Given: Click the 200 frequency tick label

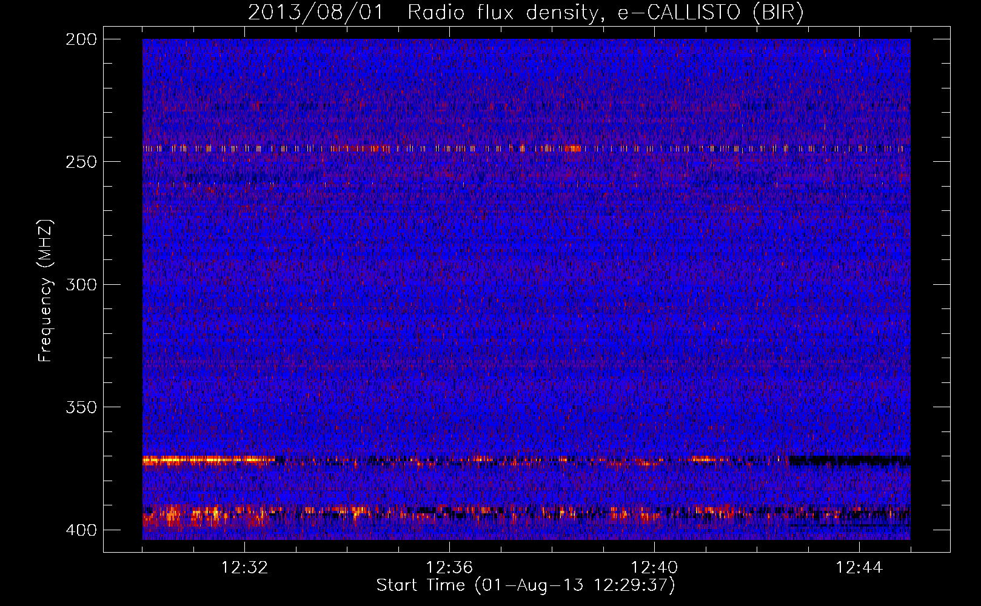Looking at the screenshot, I should [81, 39].
